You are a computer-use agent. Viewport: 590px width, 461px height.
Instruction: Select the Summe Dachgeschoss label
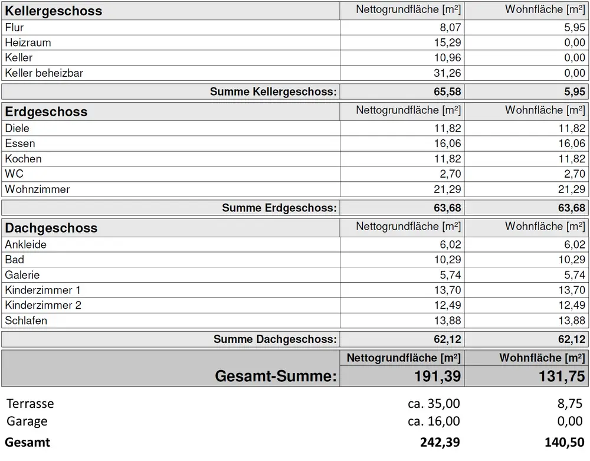tap(275, 339)
